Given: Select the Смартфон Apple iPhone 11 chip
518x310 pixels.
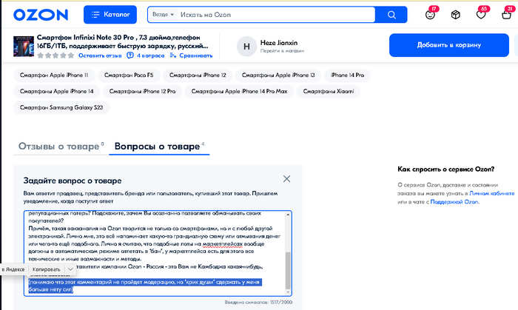Looking at the screenshot, I should 54,75.
